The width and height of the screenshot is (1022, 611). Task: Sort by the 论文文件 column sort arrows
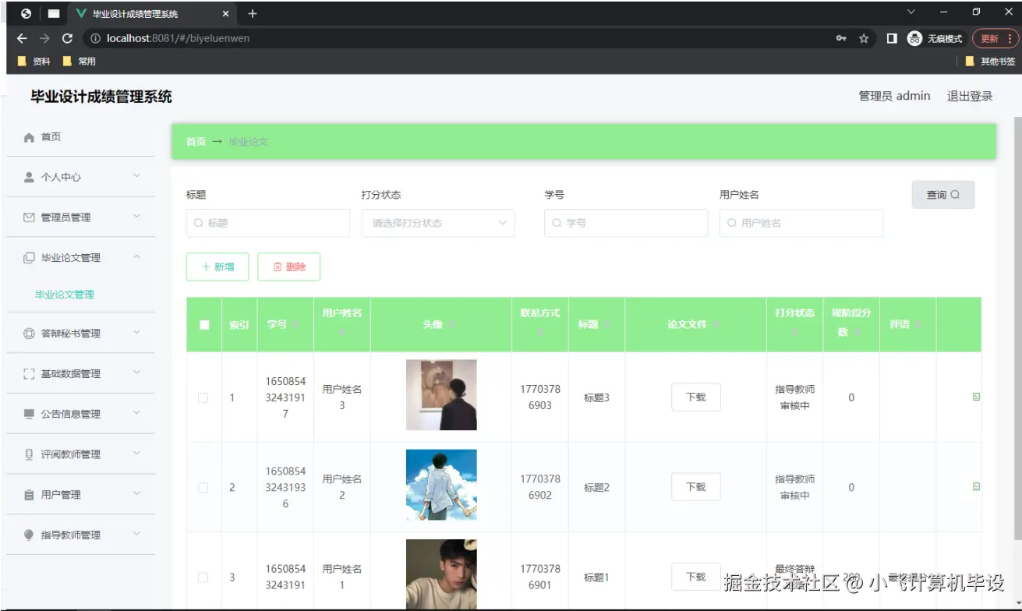[716, 325]
